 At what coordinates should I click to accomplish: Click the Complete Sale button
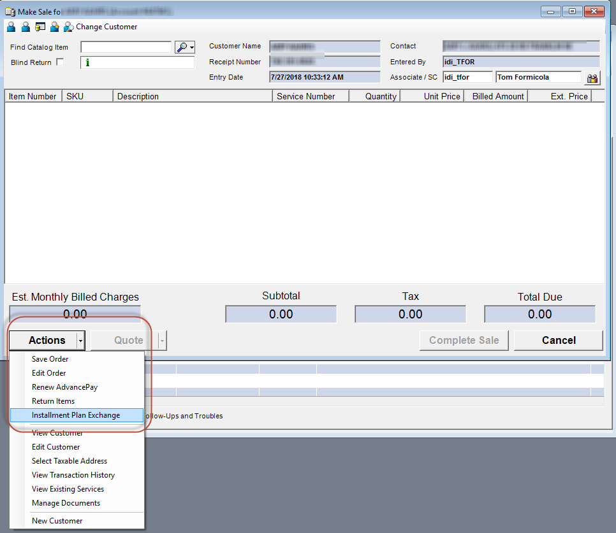(x=464, y=341)
